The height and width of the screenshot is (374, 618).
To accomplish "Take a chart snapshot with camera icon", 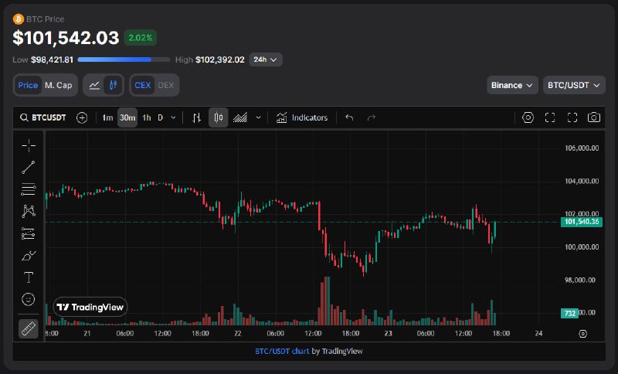I will 594,117.
